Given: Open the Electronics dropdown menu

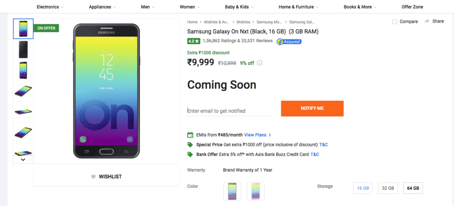Looking at the screenshot, I should 51,7.
